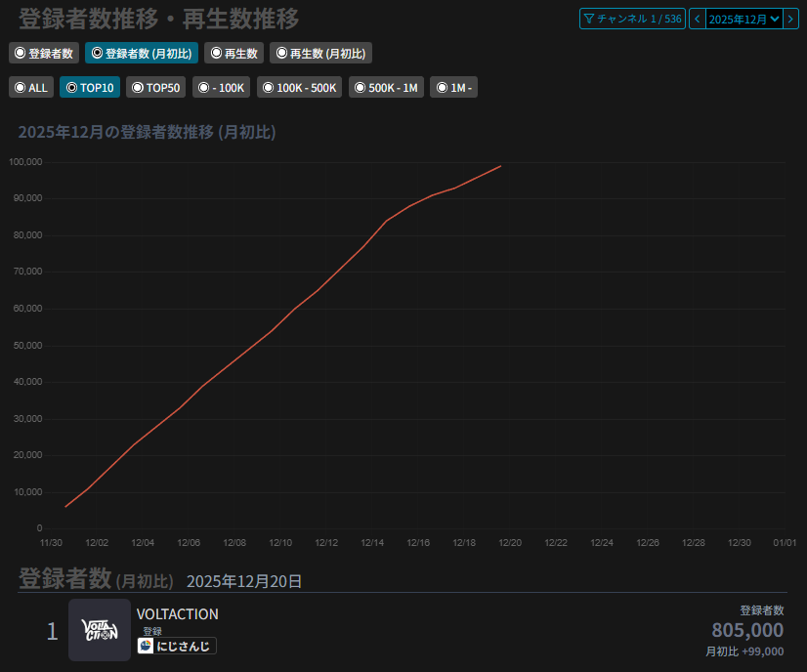807x672 pixels.
Task: Click the にじさんじ group tag
Action: (x=177, y=646)
